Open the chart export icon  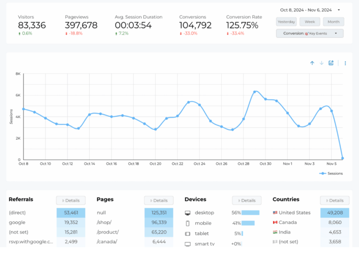tap(331, 63)
